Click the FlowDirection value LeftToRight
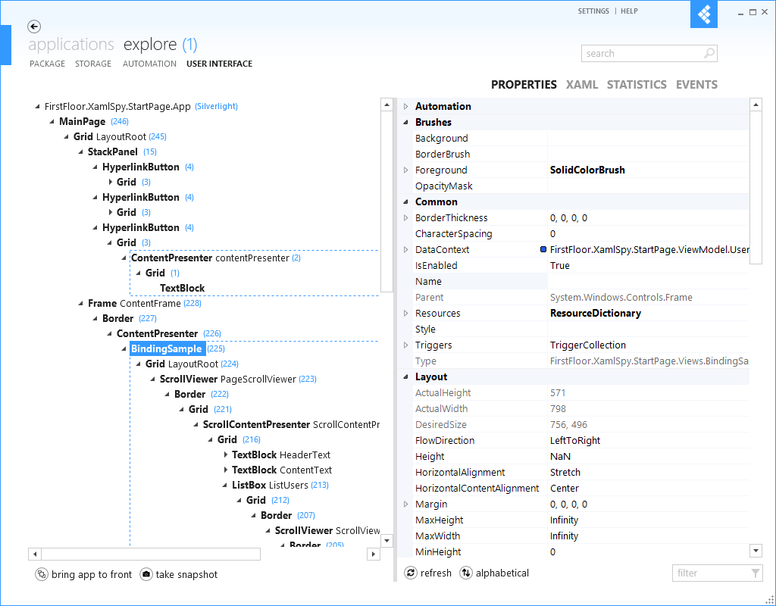 tap(575, 441)
